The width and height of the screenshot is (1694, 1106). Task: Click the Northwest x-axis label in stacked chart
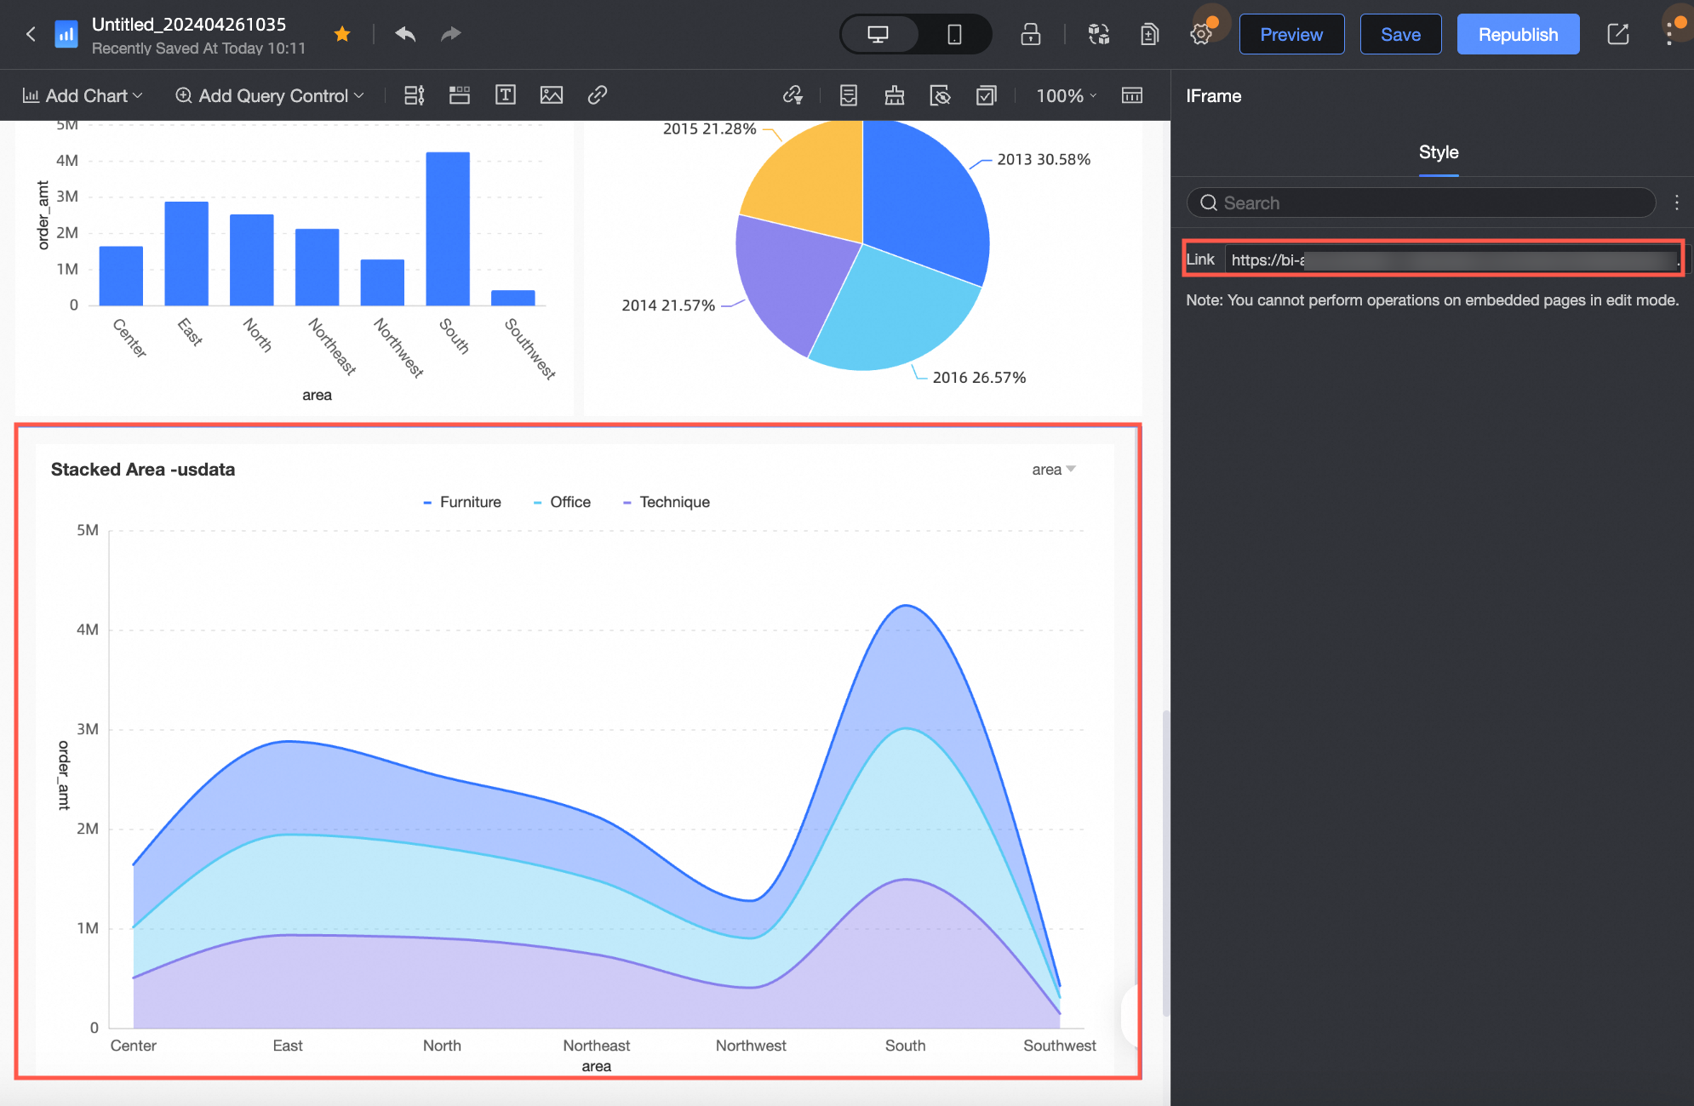[751, 1046]
